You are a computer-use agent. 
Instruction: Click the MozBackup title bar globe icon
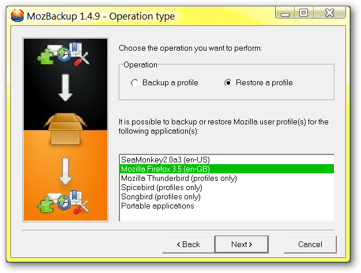[17, 16]
